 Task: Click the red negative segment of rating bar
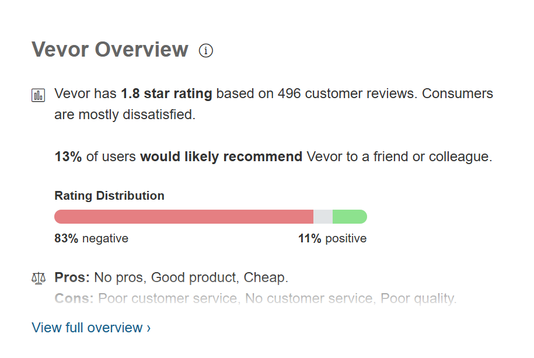[184, 217]
